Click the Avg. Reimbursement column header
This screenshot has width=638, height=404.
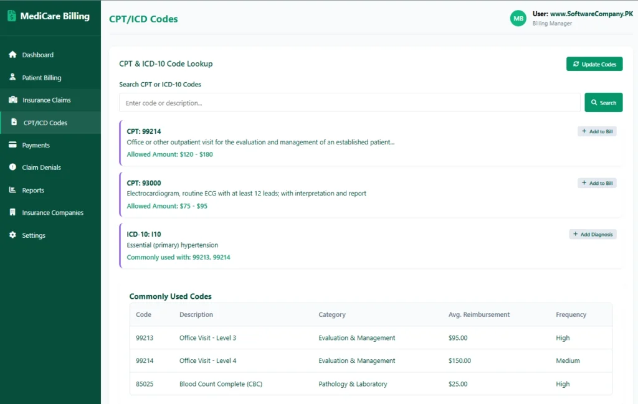point(478,315)
